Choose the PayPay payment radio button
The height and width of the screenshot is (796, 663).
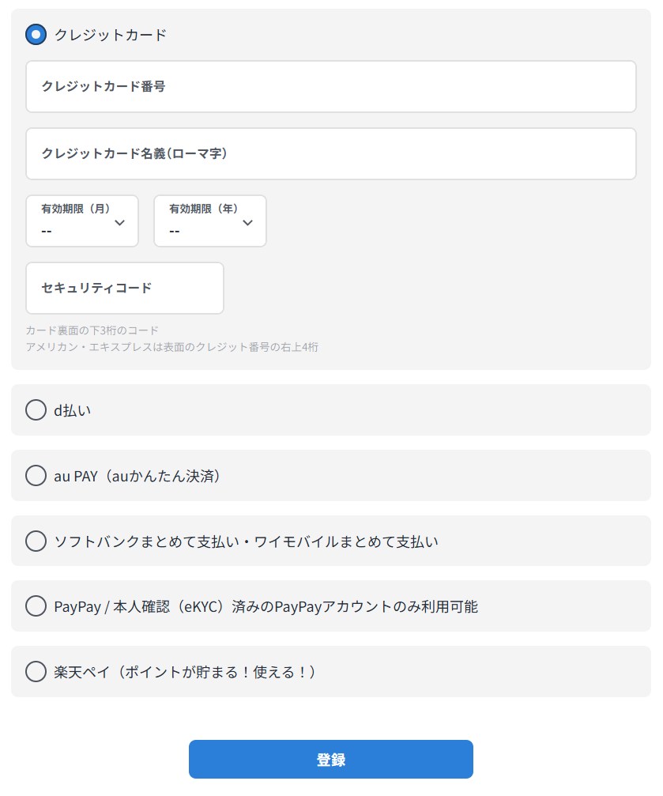pyautogui.click(x=36, y=606)
